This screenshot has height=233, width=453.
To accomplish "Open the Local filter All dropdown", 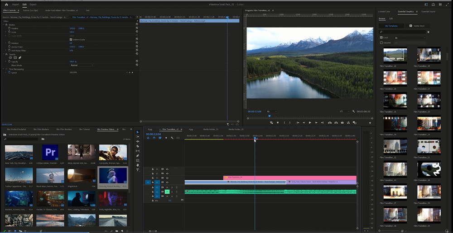I will (410, 38).
